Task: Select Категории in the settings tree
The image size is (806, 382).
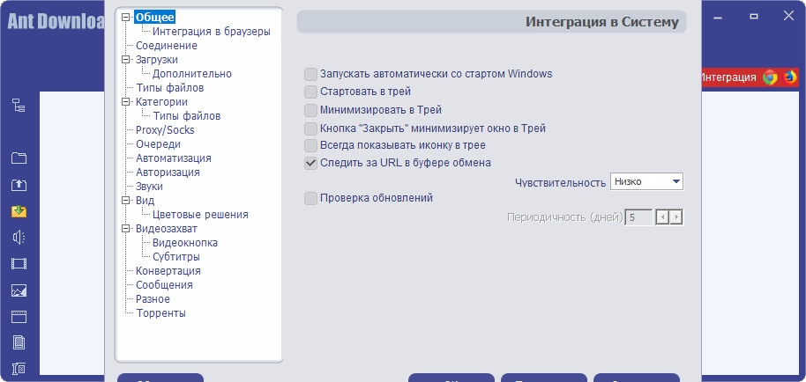Action: coord(162,101)
